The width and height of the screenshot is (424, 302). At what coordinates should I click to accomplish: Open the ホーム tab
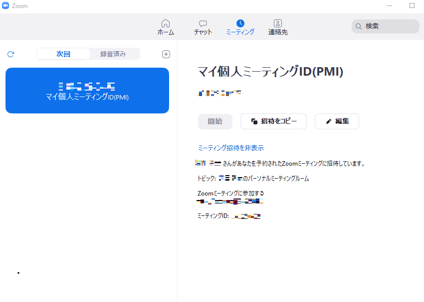click(x=166, y=27)
